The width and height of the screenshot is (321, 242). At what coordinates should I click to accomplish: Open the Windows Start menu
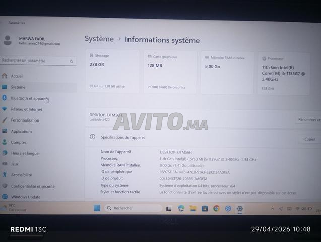pos(97,208)
